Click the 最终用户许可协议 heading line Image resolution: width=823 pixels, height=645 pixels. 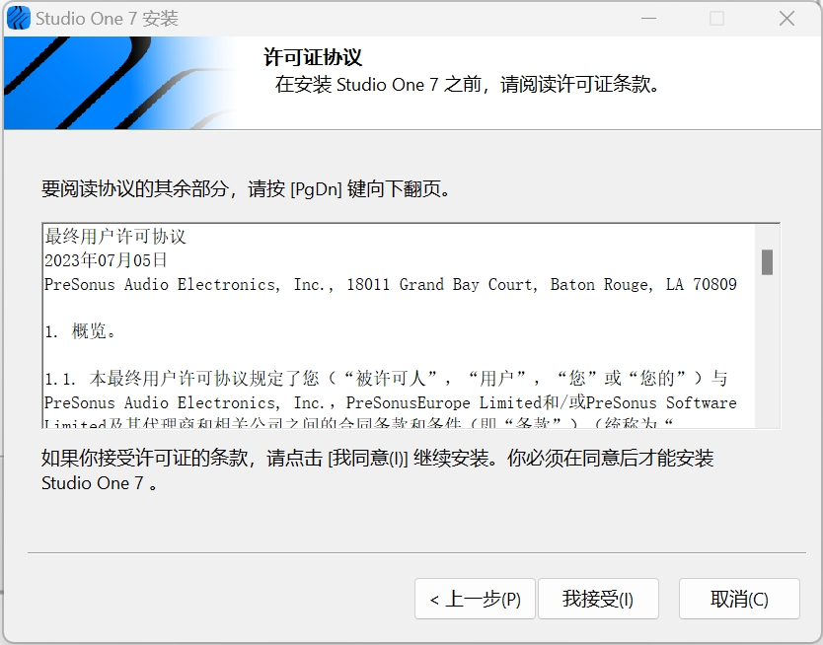pyautogui.click(x=115, y=237)
